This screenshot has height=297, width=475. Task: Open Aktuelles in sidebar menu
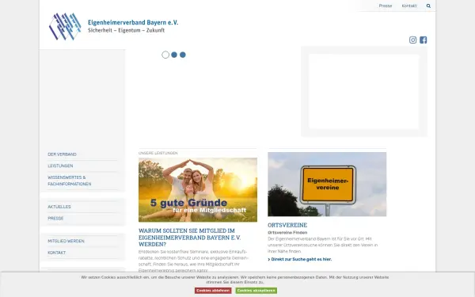59,207
